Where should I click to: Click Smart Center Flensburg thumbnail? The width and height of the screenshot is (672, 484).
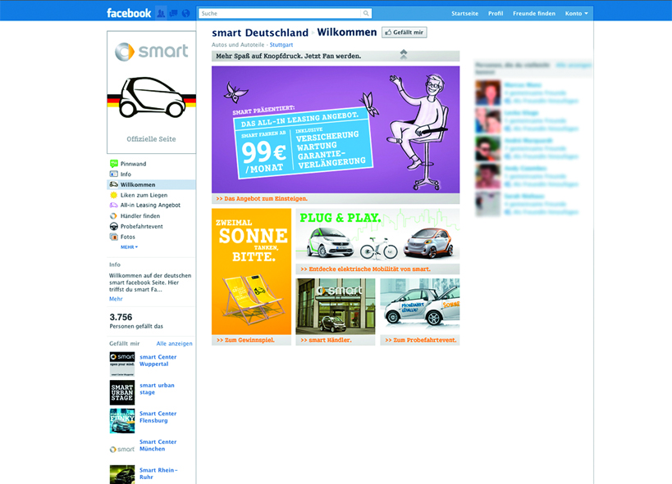[122, 421]
